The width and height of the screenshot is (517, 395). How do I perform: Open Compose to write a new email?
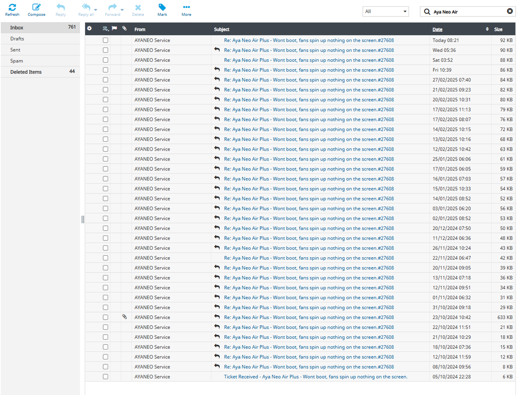36,10
